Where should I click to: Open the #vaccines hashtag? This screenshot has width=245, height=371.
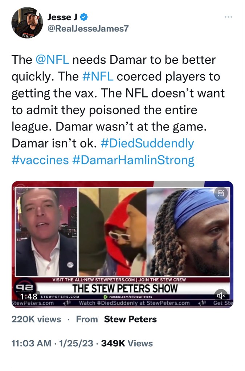pos(40,160)
